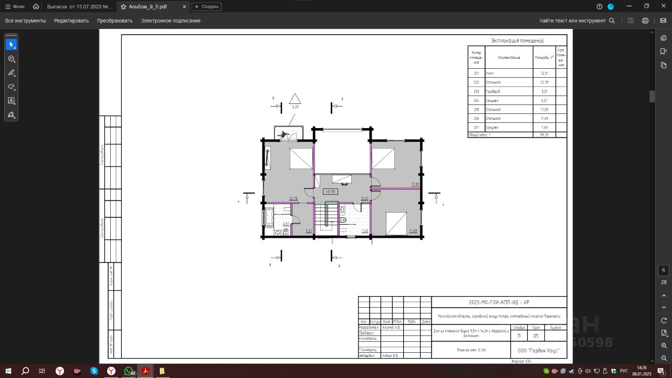
Task: Open the Редактировать menu
Action: (x=71, y=21)
